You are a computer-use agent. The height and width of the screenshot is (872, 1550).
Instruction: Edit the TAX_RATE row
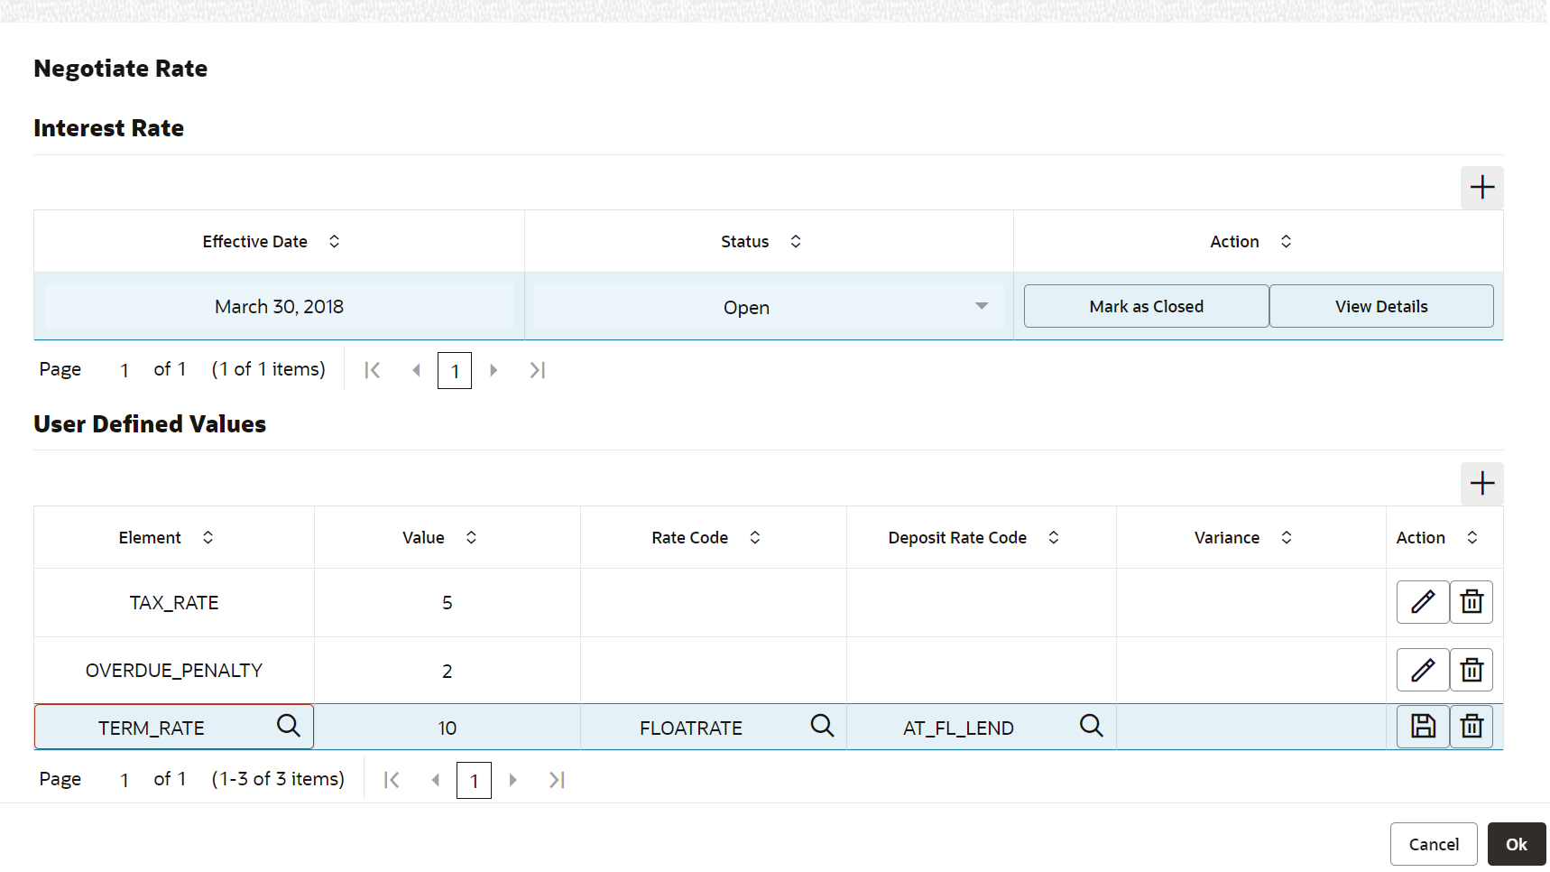point(1423,602)
